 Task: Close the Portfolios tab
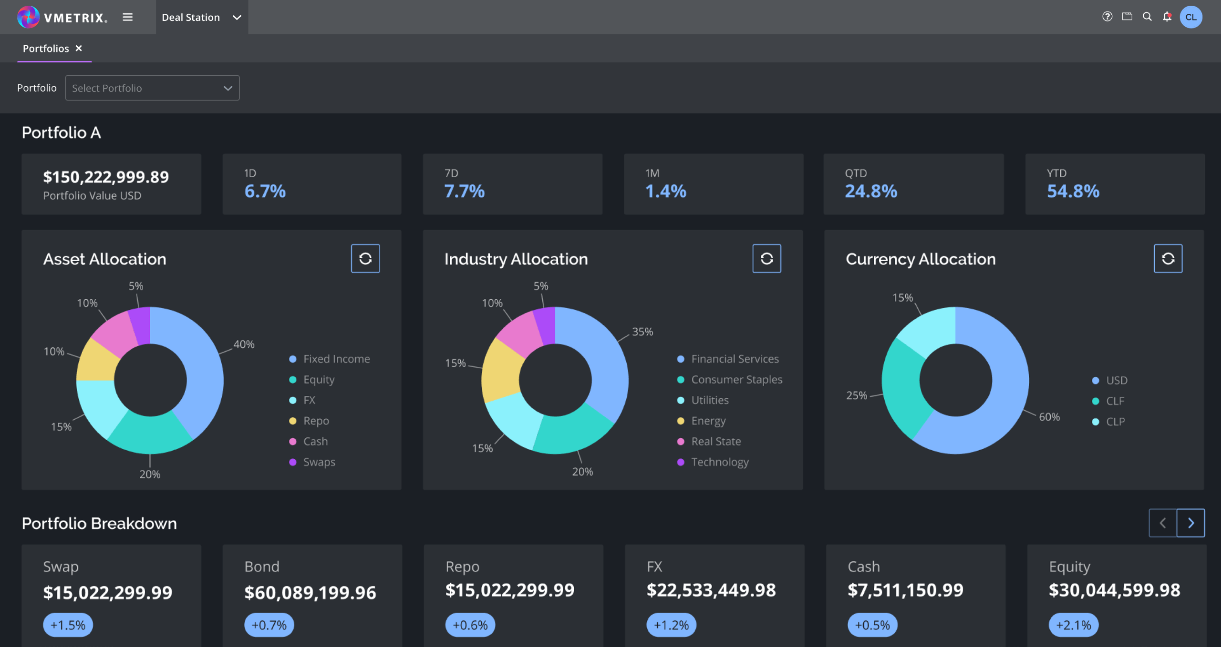[79, 48]
